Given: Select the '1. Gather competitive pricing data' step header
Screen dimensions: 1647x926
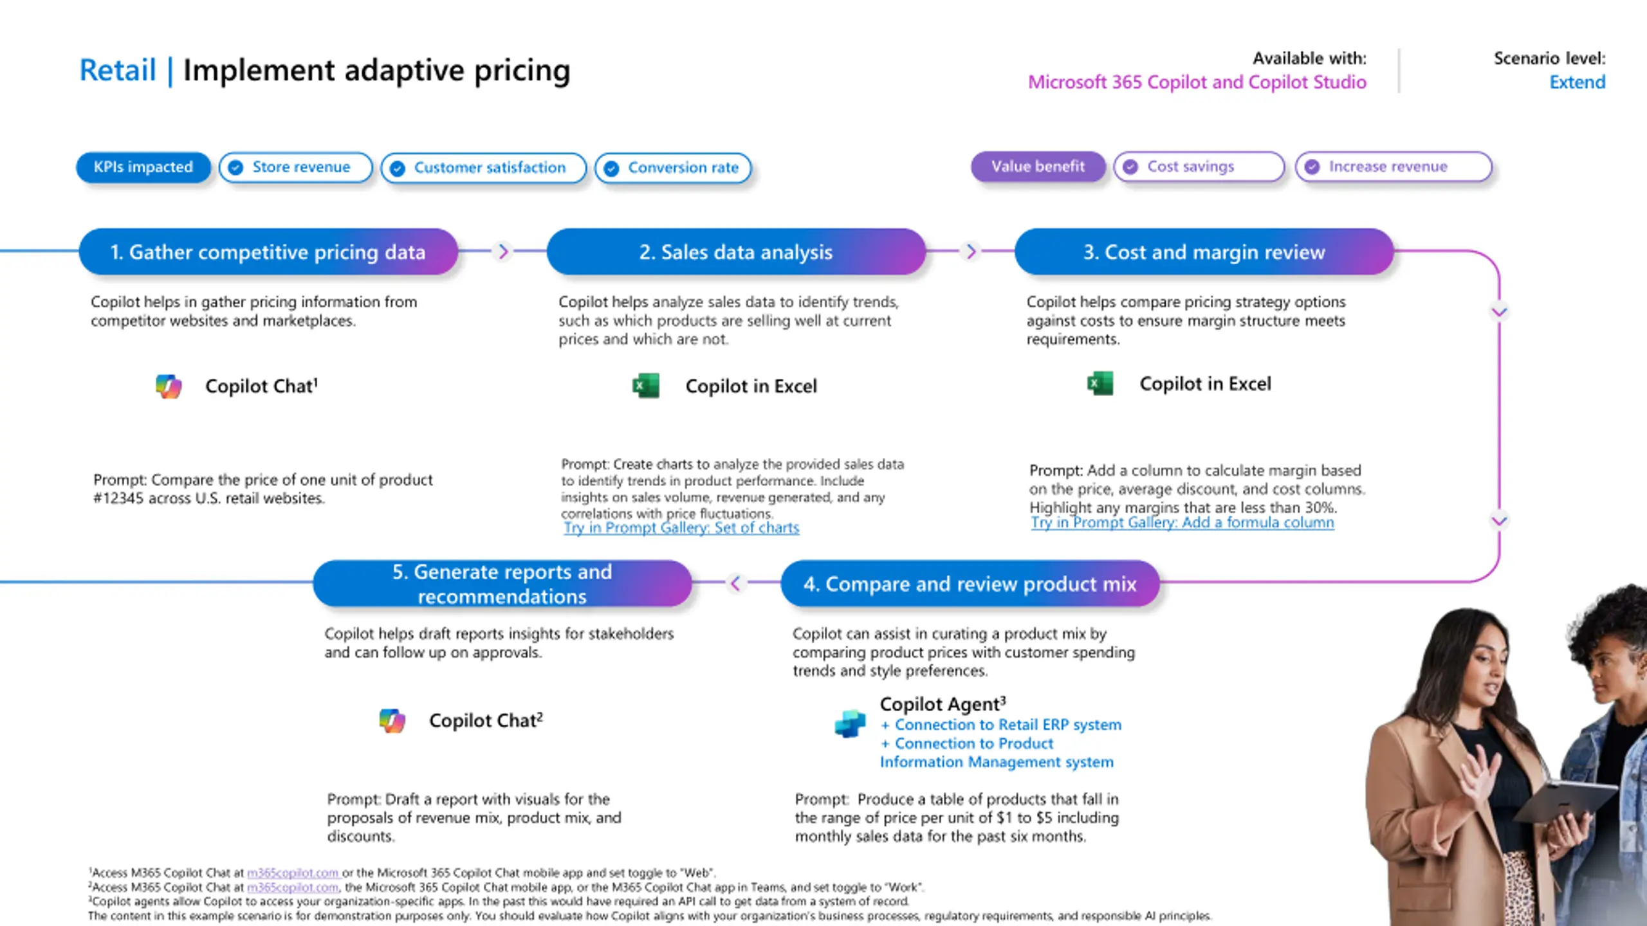Looking at the screenshot, I should [x=268, y=251].
